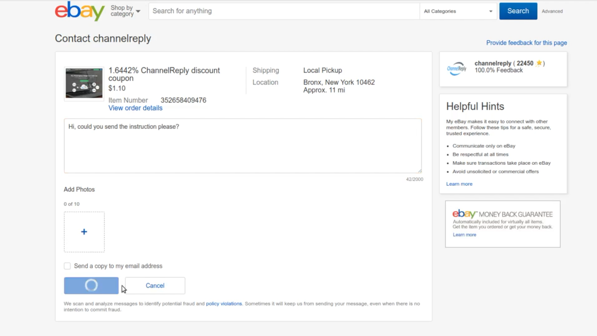
Task: Expand the Shop by category menu
Action: [126, 11]
